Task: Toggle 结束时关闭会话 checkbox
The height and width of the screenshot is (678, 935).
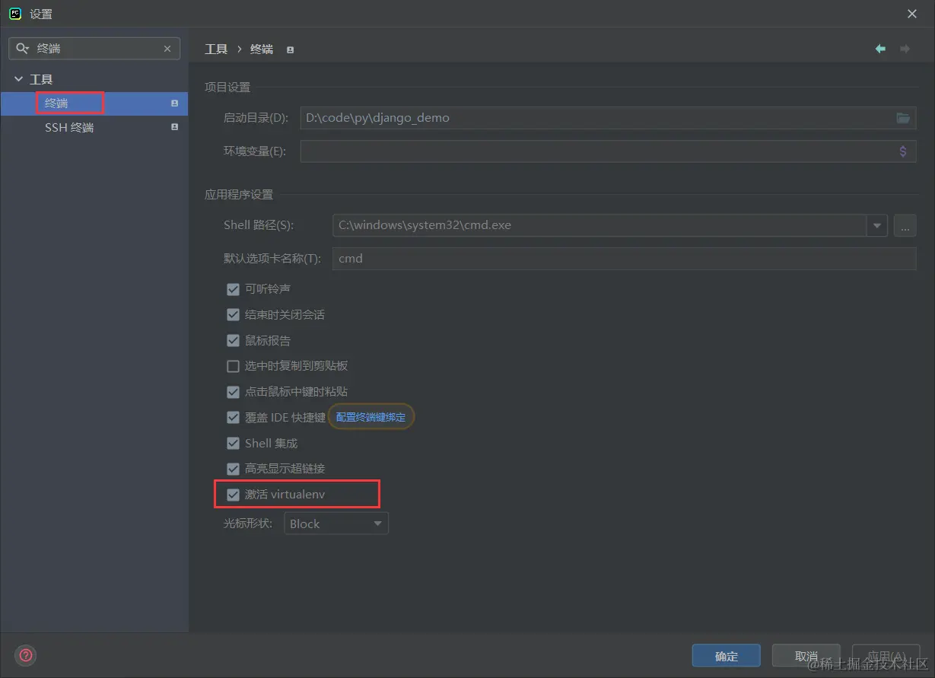Action: (x=233, y=315)
